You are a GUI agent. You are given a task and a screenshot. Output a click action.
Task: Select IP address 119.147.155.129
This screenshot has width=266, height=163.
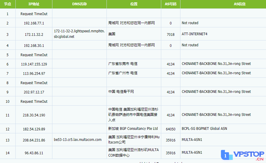coord(34,64)
